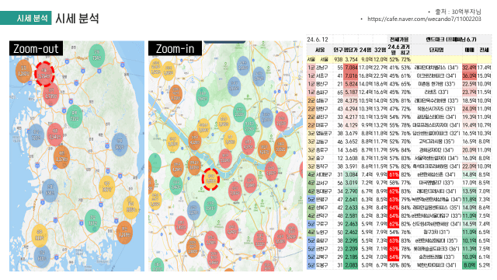Select the red 36.0억 매매 price cell

469,76
